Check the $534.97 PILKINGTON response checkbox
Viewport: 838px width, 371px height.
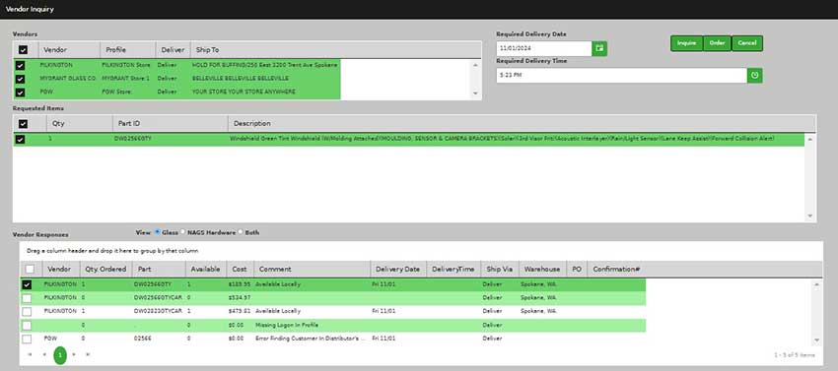pyautogui.click(x=27, y=298)
